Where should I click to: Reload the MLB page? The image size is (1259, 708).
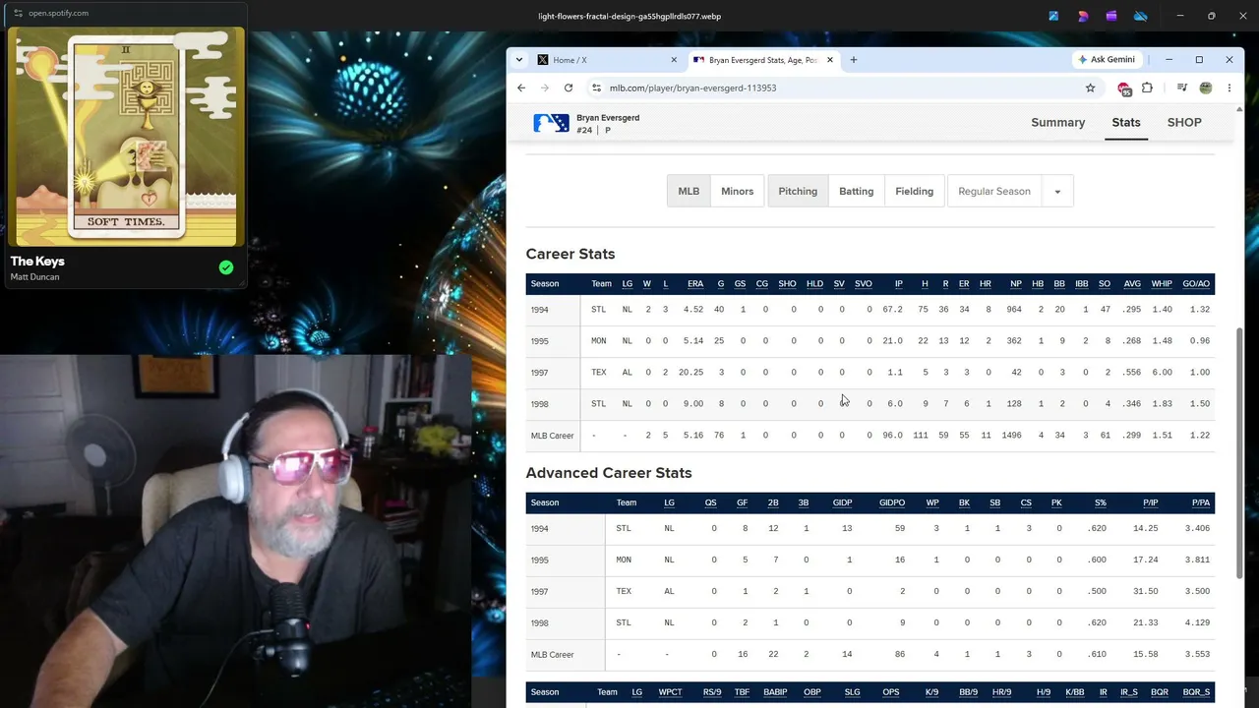point(569,88)
